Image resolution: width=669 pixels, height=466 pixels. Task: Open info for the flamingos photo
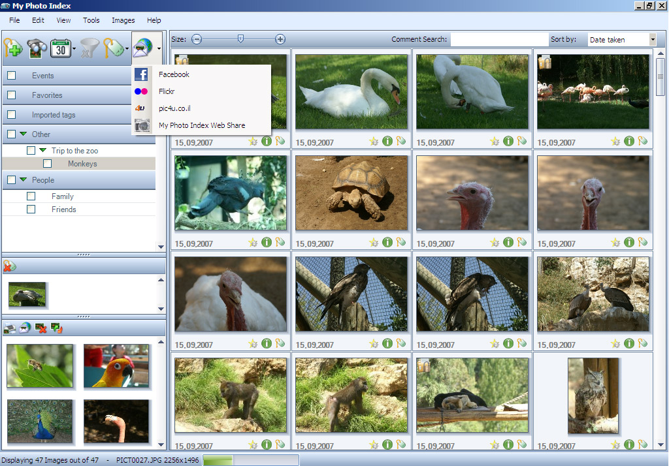(629, 141)
